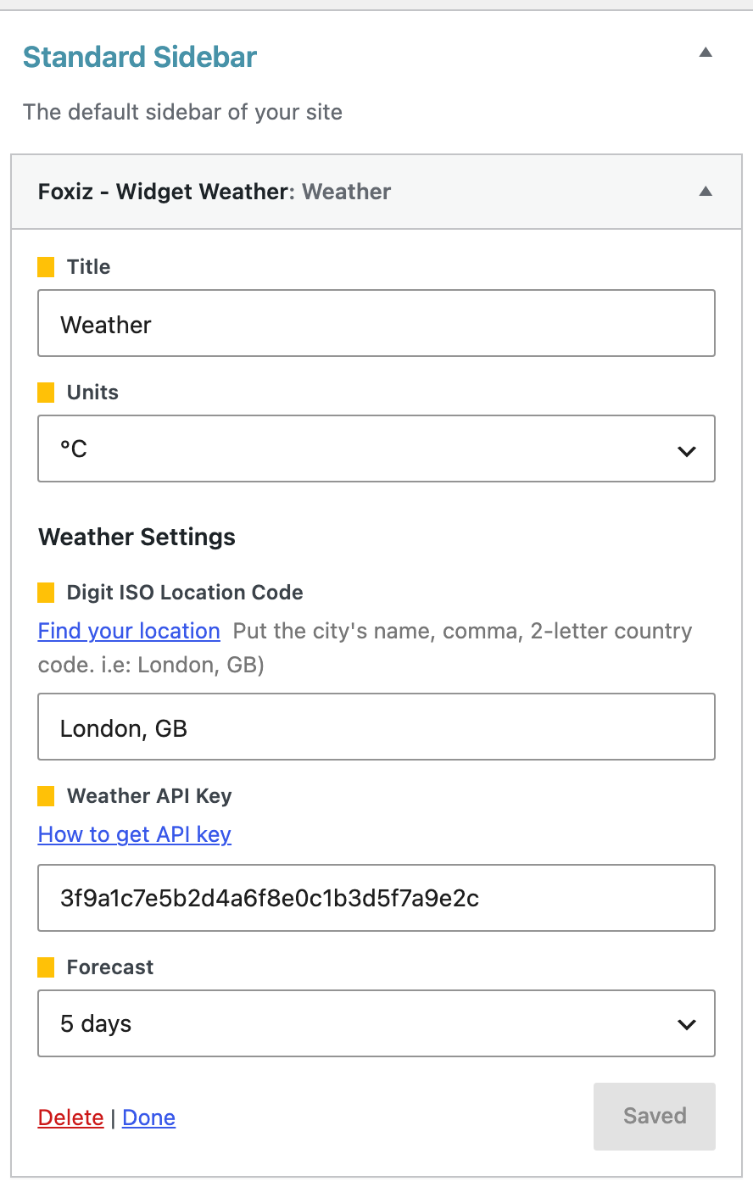753x1187 pixels.
Task: Open the Forecast dropdown showing 5 days
Action: [376, 1023]
